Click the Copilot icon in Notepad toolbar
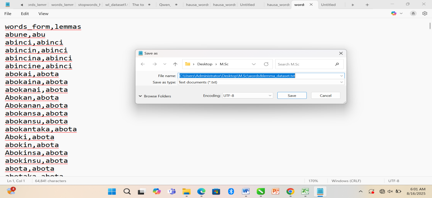This screenshot has height=198, width=432. pyautogui.click(x=394, y=13)
